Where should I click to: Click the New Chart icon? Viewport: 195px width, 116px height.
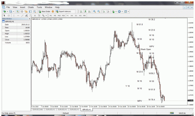click(x=4, y=12)
